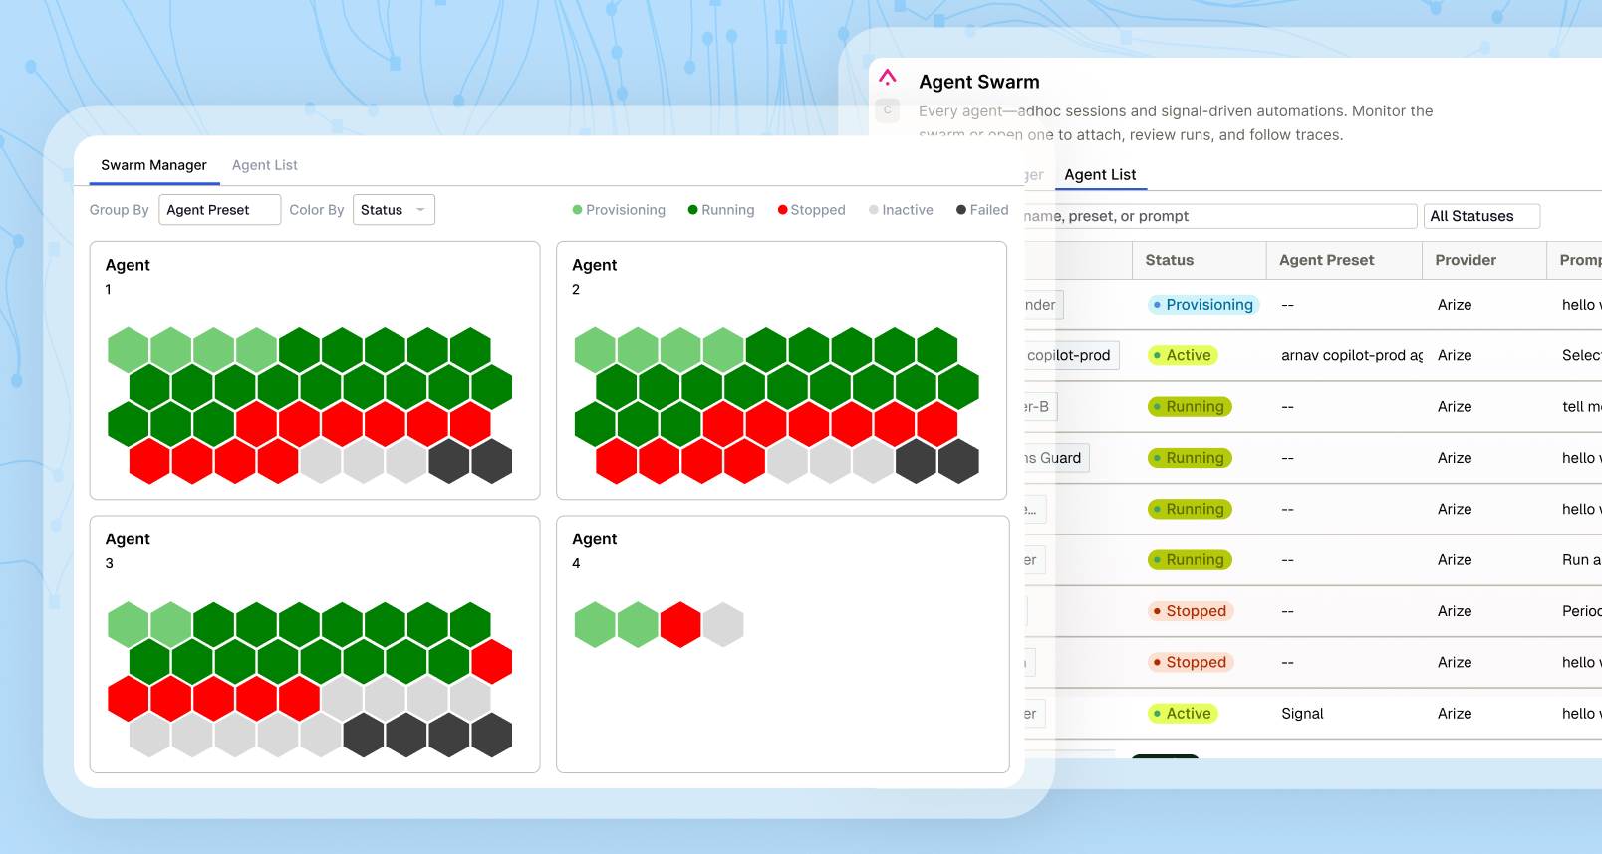Select the last dark failed hexagon in Agent 3
Screen dimensions: 1602x854
492,735
